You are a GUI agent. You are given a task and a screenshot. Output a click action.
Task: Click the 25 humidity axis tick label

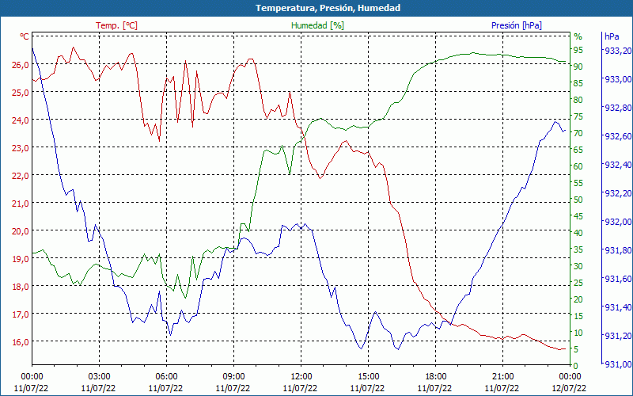point(578,283)
